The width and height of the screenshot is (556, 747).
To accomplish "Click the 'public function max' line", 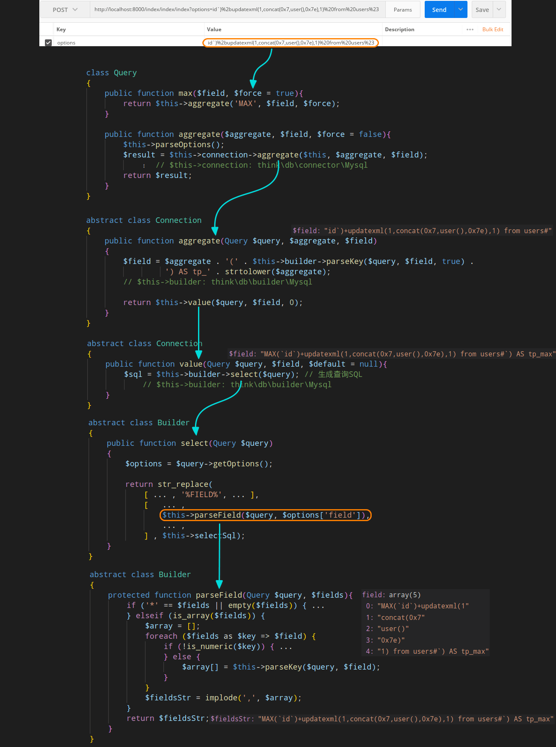I will 204,93.
